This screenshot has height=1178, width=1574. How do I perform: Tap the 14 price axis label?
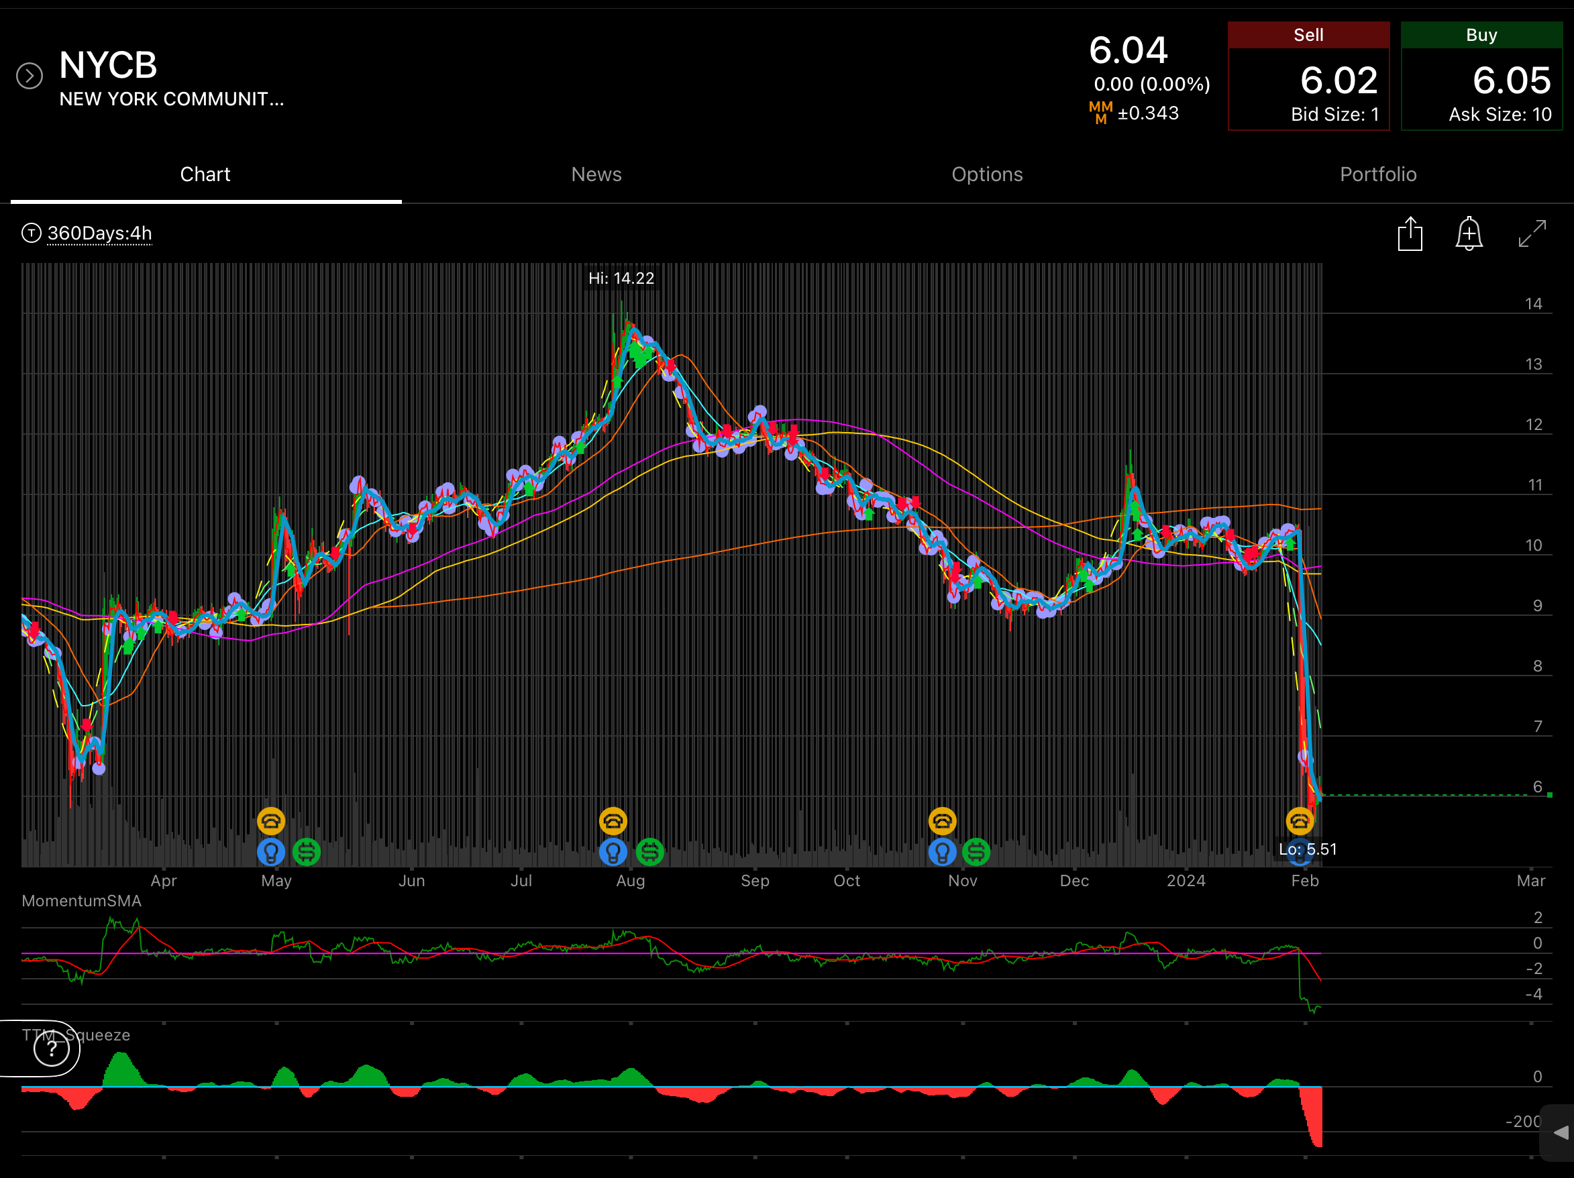point(1534,304)
